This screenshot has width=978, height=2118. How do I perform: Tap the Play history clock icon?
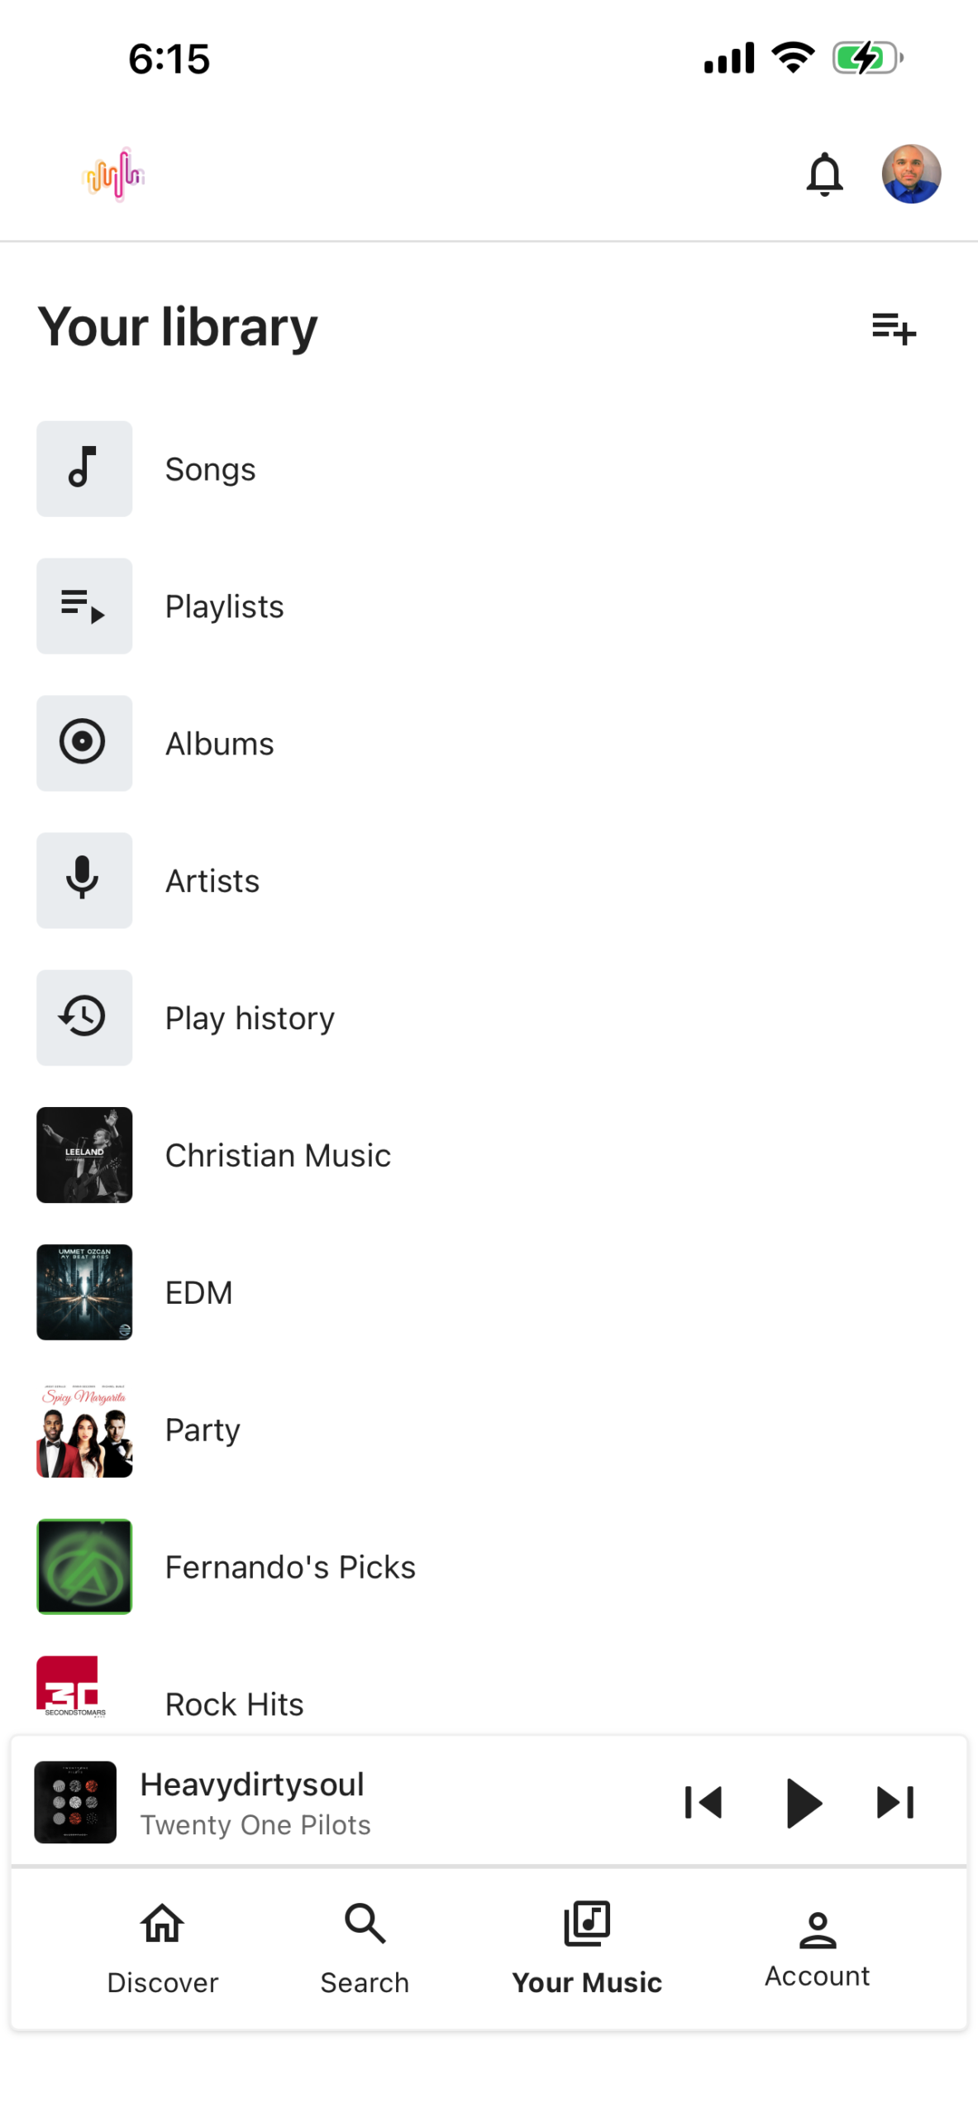pos(84,1018)
